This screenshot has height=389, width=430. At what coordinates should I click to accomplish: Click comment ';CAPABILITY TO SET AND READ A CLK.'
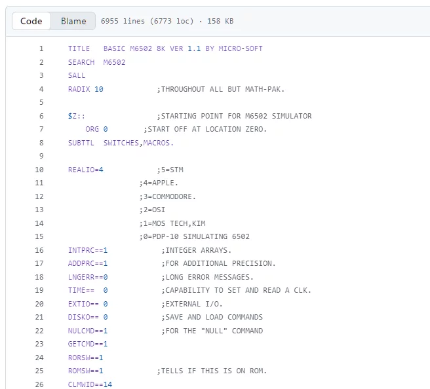pos(236,290)
